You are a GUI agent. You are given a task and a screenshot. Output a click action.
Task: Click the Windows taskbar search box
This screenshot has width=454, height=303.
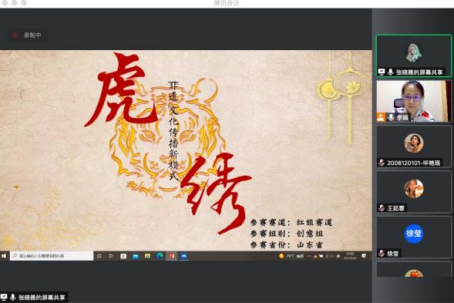coord(52,256)
